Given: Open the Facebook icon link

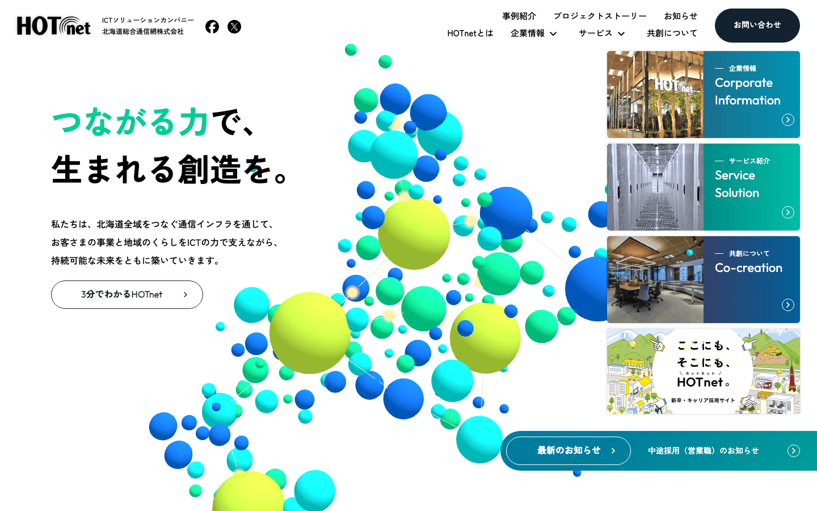Looking at the screenshot, I should 212,27.
